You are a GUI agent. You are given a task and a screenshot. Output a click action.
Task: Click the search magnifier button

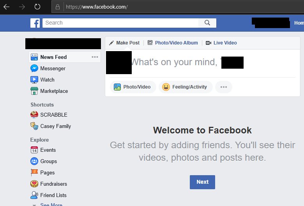pos(207,23)
